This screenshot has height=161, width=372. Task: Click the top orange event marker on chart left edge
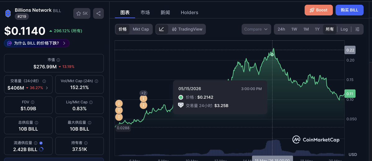[x=119, y=104]
